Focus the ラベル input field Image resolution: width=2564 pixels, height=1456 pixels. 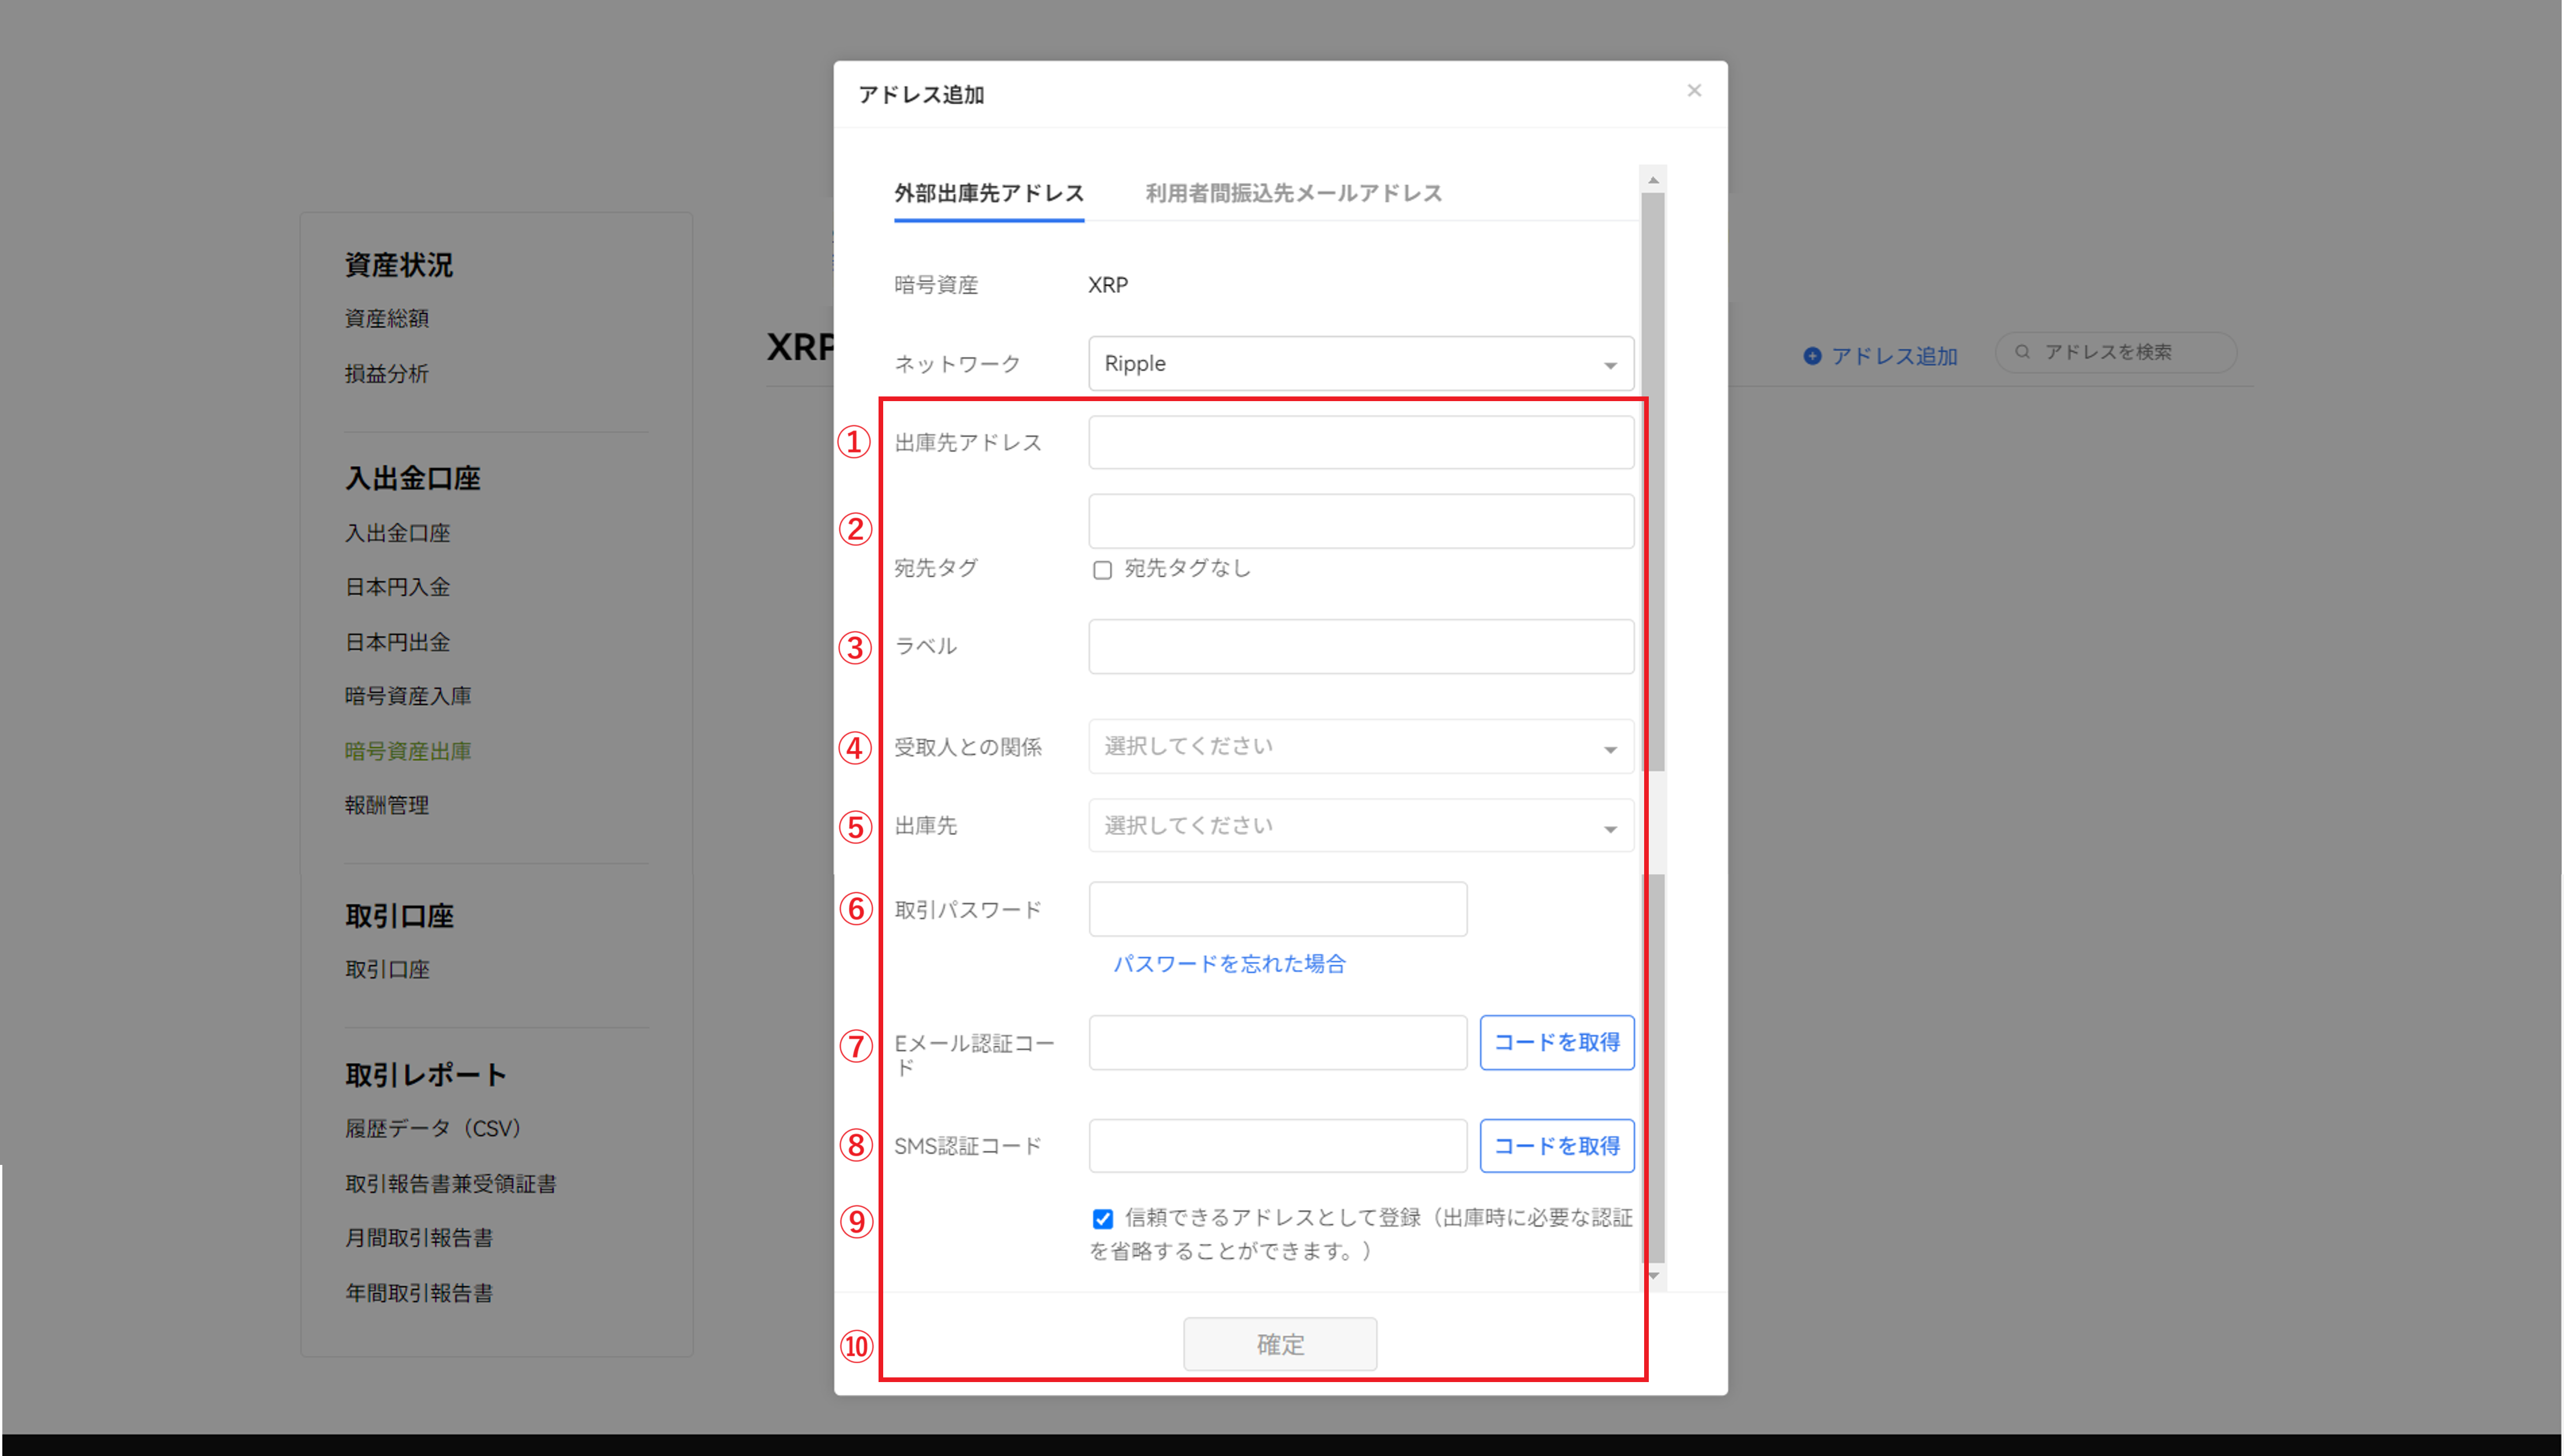tap(1360, 646)
